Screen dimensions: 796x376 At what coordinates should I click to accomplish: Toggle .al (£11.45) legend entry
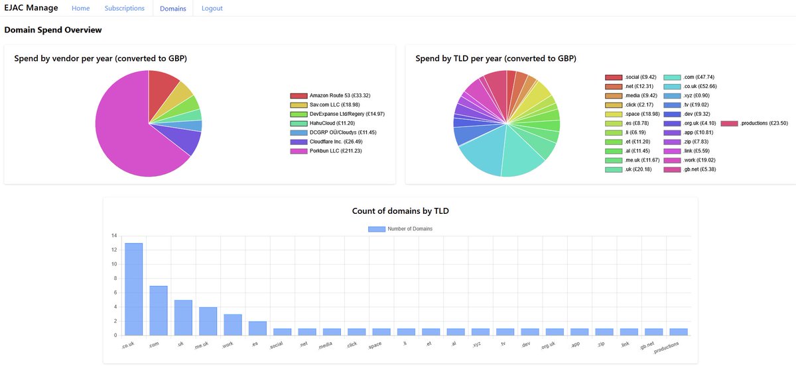point(628,152)
